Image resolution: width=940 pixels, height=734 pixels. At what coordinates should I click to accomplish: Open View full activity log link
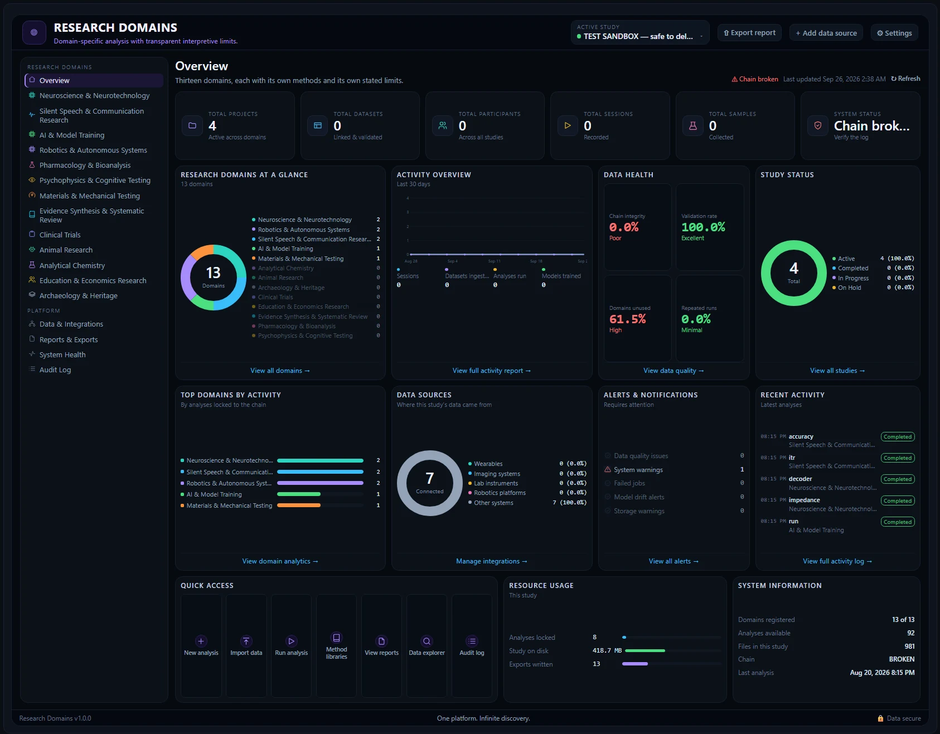tap(837, 561)
